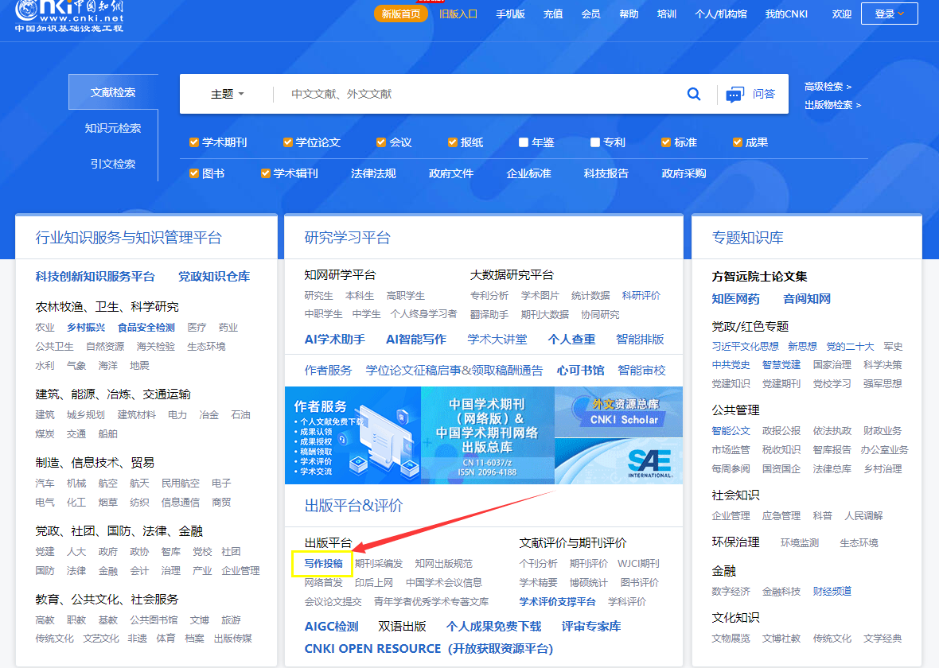Viewport: 939px width, 668px height.
Task: Toggle the 成果 checkbox
Action: click(738, 142)
